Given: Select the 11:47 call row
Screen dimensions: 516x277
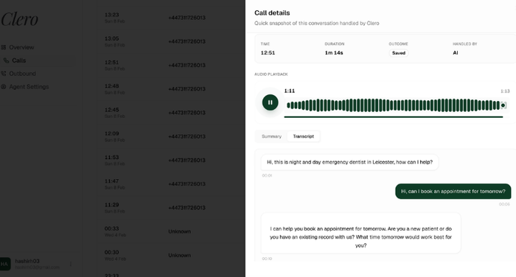Looking at the screenshot, I should coord(171,184).
